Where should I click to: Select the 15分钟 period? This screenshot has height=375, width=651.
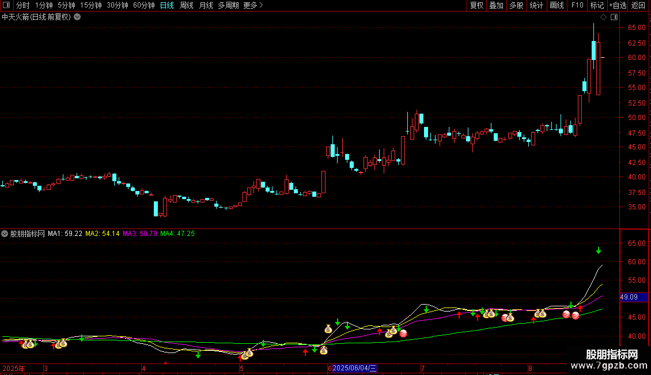(x=91, y=5)
